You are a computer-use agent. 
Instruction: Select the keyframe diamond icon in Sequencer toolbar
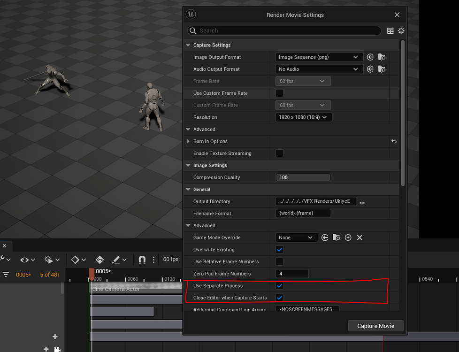coord(75,260)
